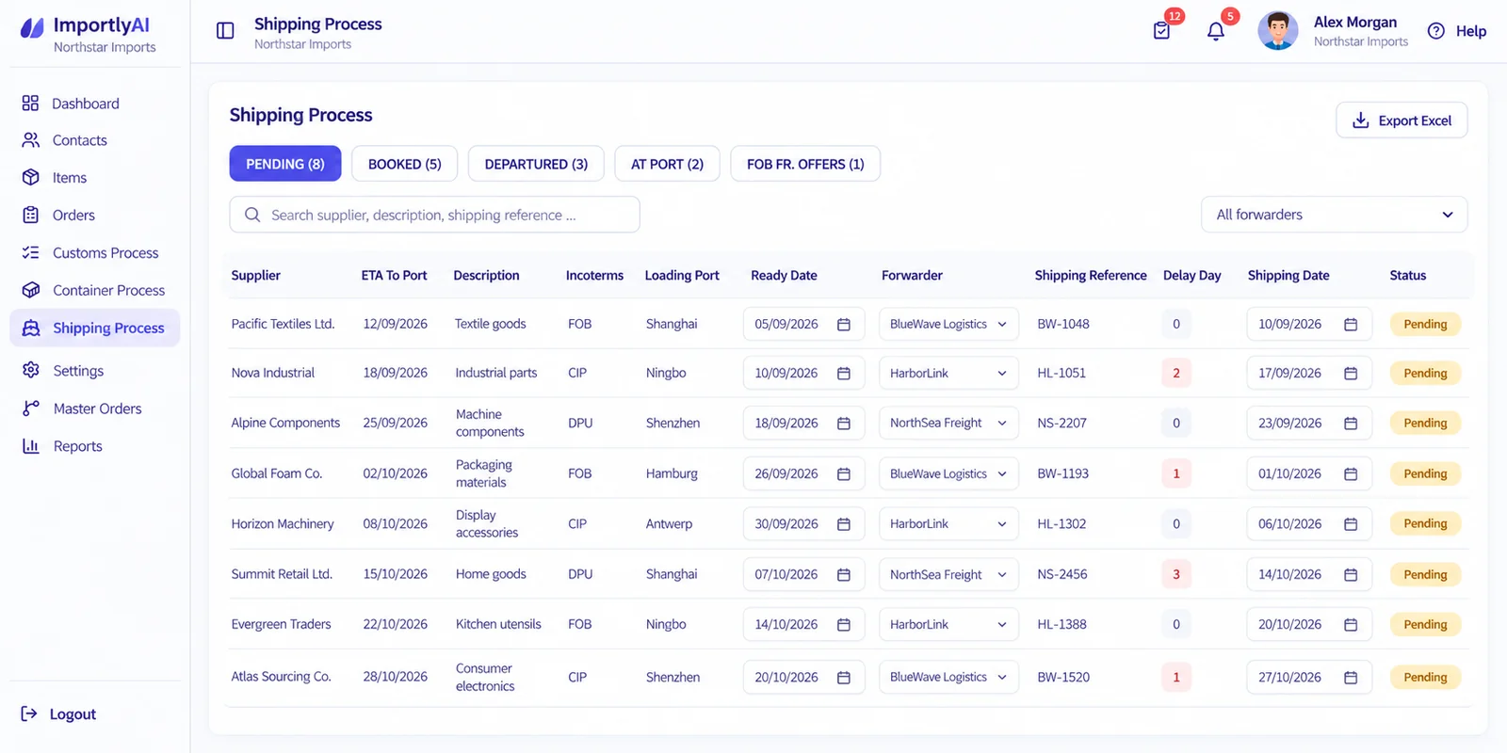Click the Master Orders branch icon
This screenshot has width=1507, height=753.
point(31,409)
